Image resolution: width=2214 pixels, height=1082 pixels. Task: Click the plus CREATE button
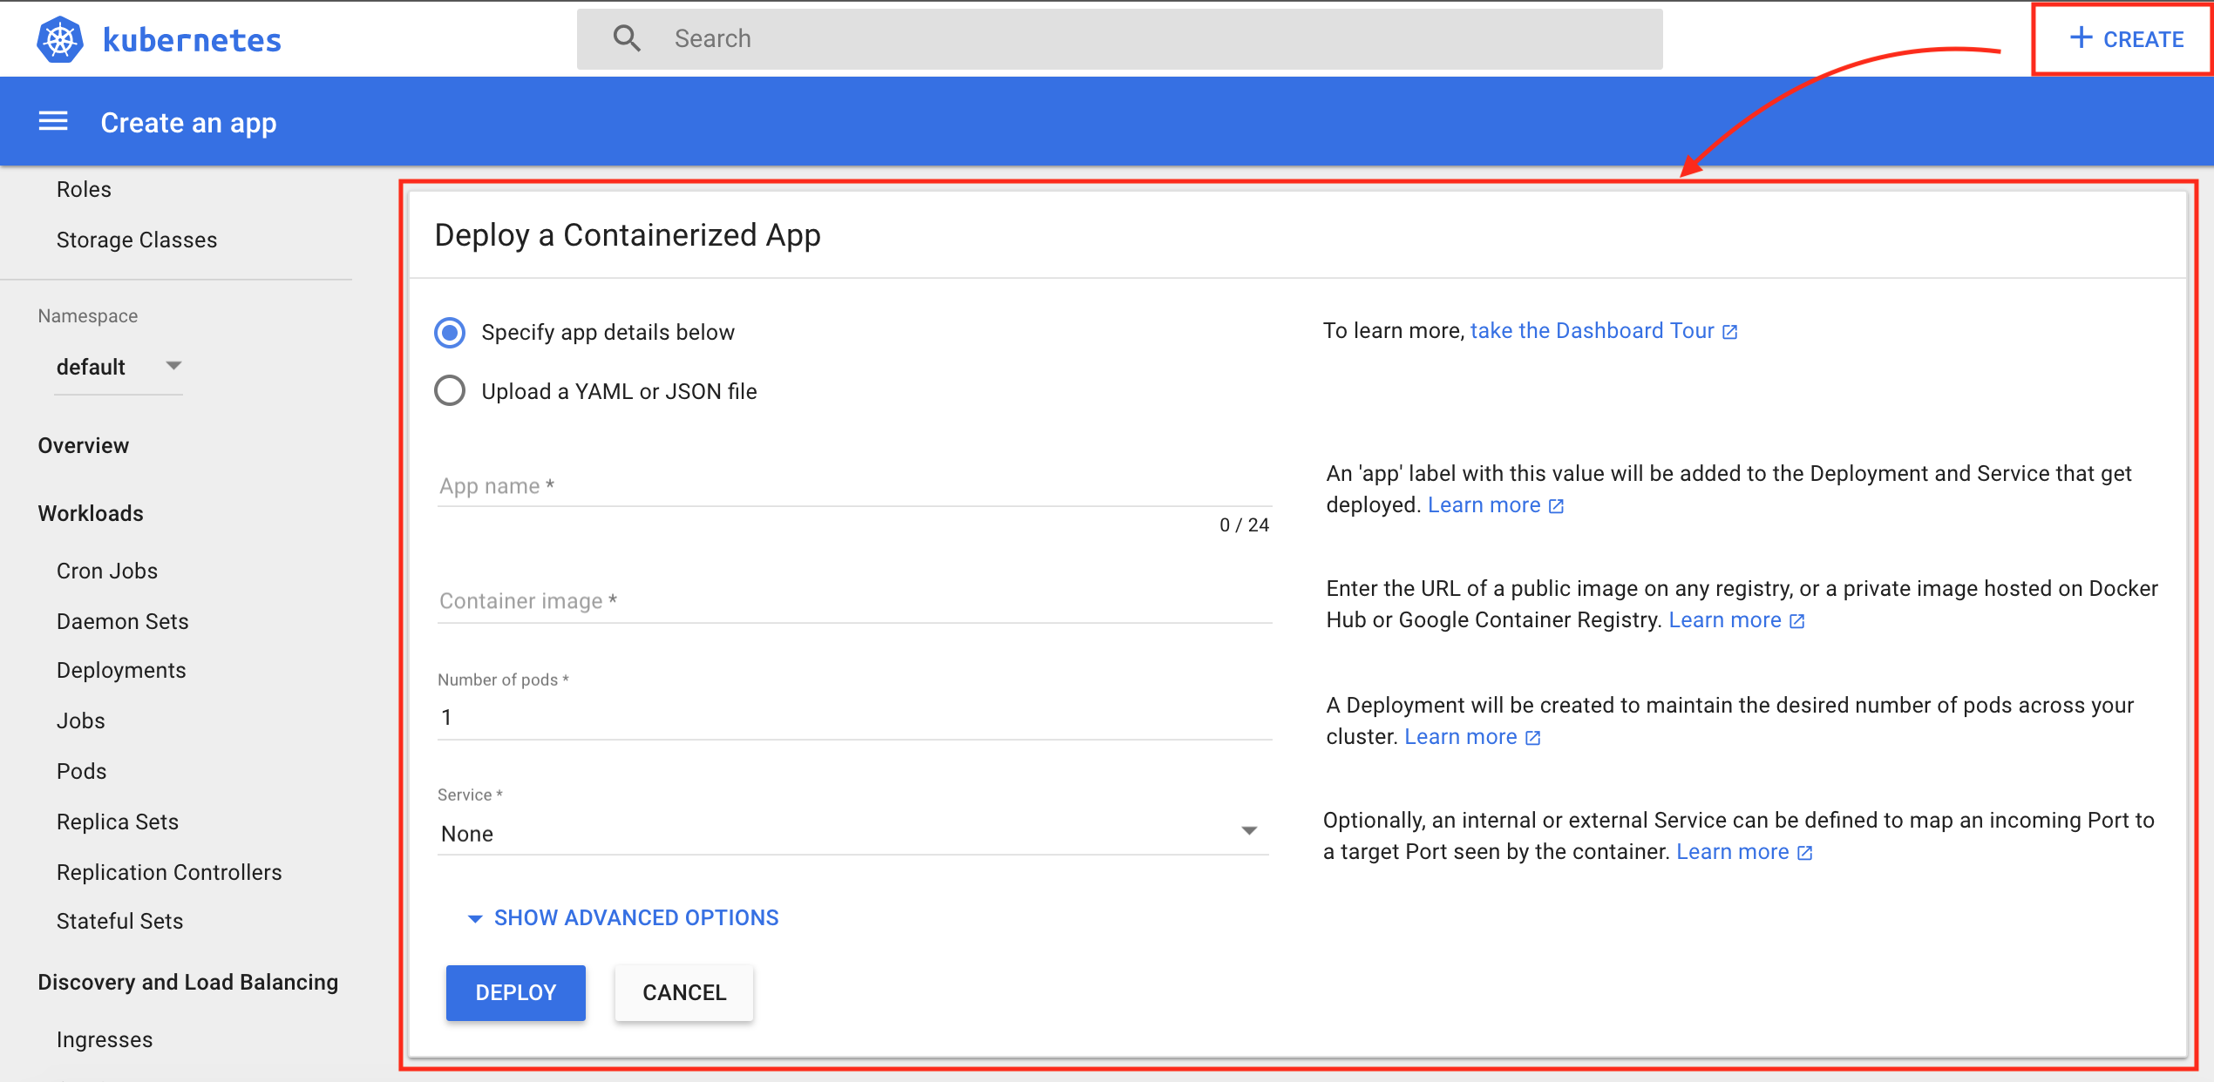(2125, 39)
